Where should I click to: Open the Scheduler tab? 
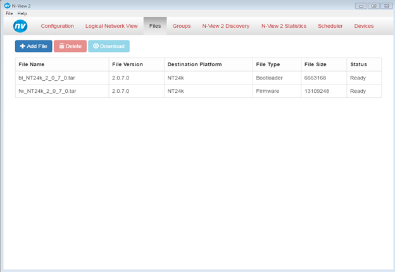point(330,26)
